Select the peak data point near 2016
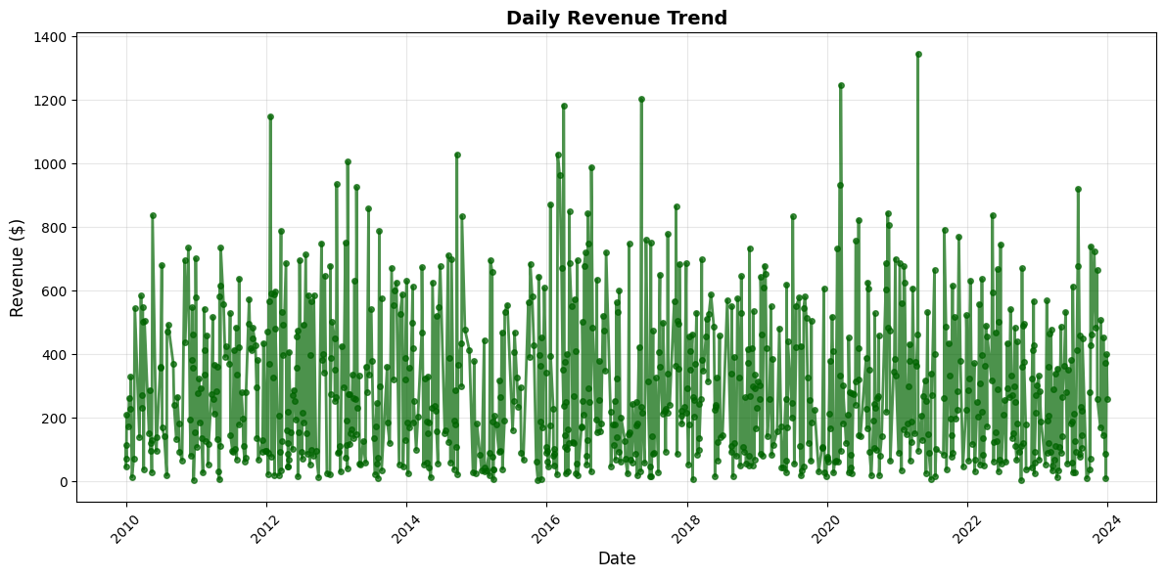Viewport: 1166px width, 578px height. [565, 104]
